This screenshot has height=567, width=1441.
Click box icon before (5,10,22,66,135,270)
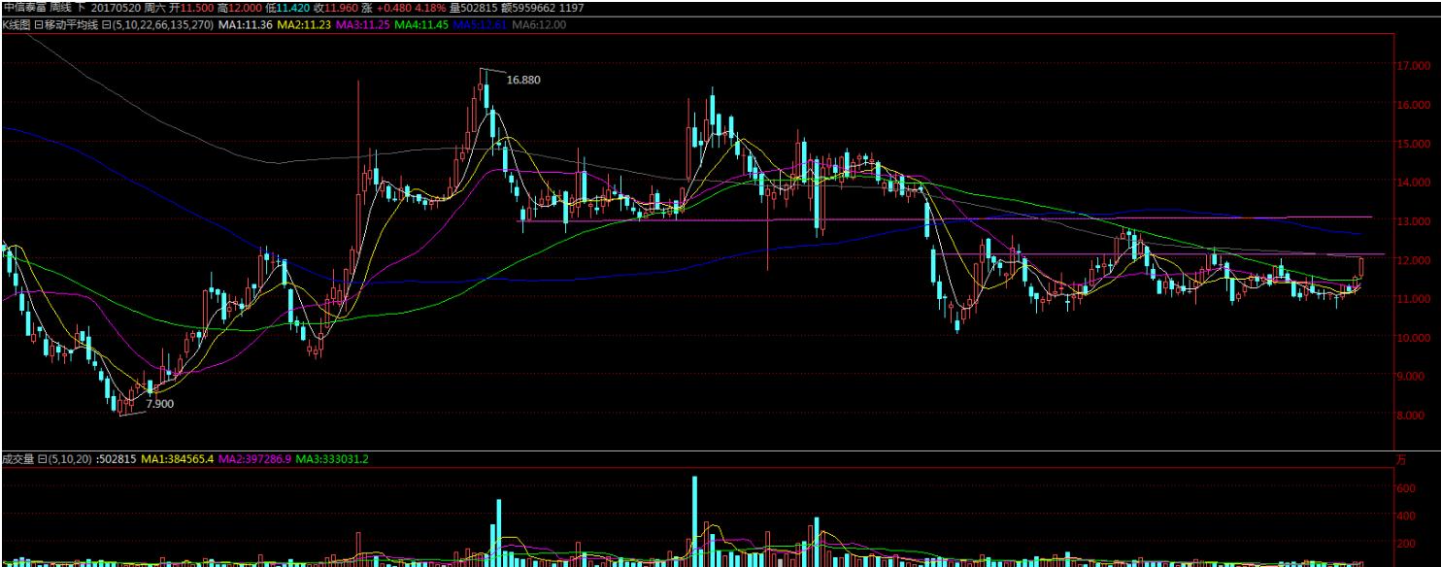(x=107, y=24)
